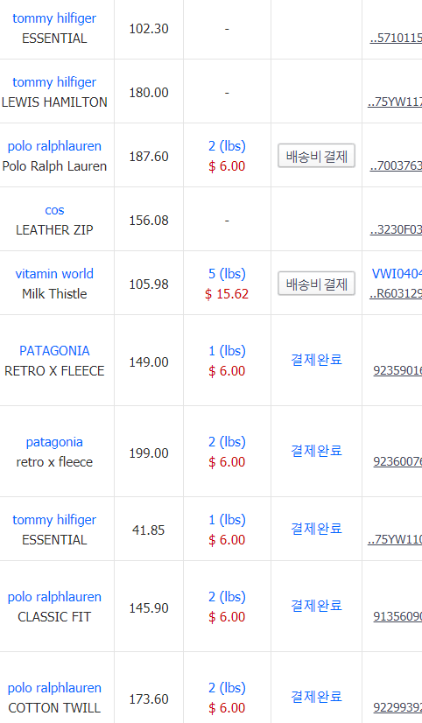Screen dimensions: 422x723
Task: Click the uppercase RETRO X FLEECE product name
Action: (x=54, y=371)
